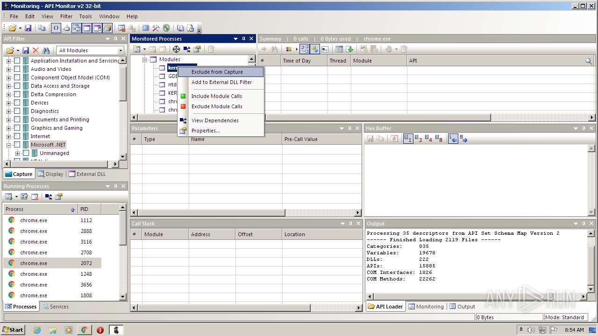The image size is (598, 336).
Task: Click the shield icon in main toolbar
Action: (166, 28)
